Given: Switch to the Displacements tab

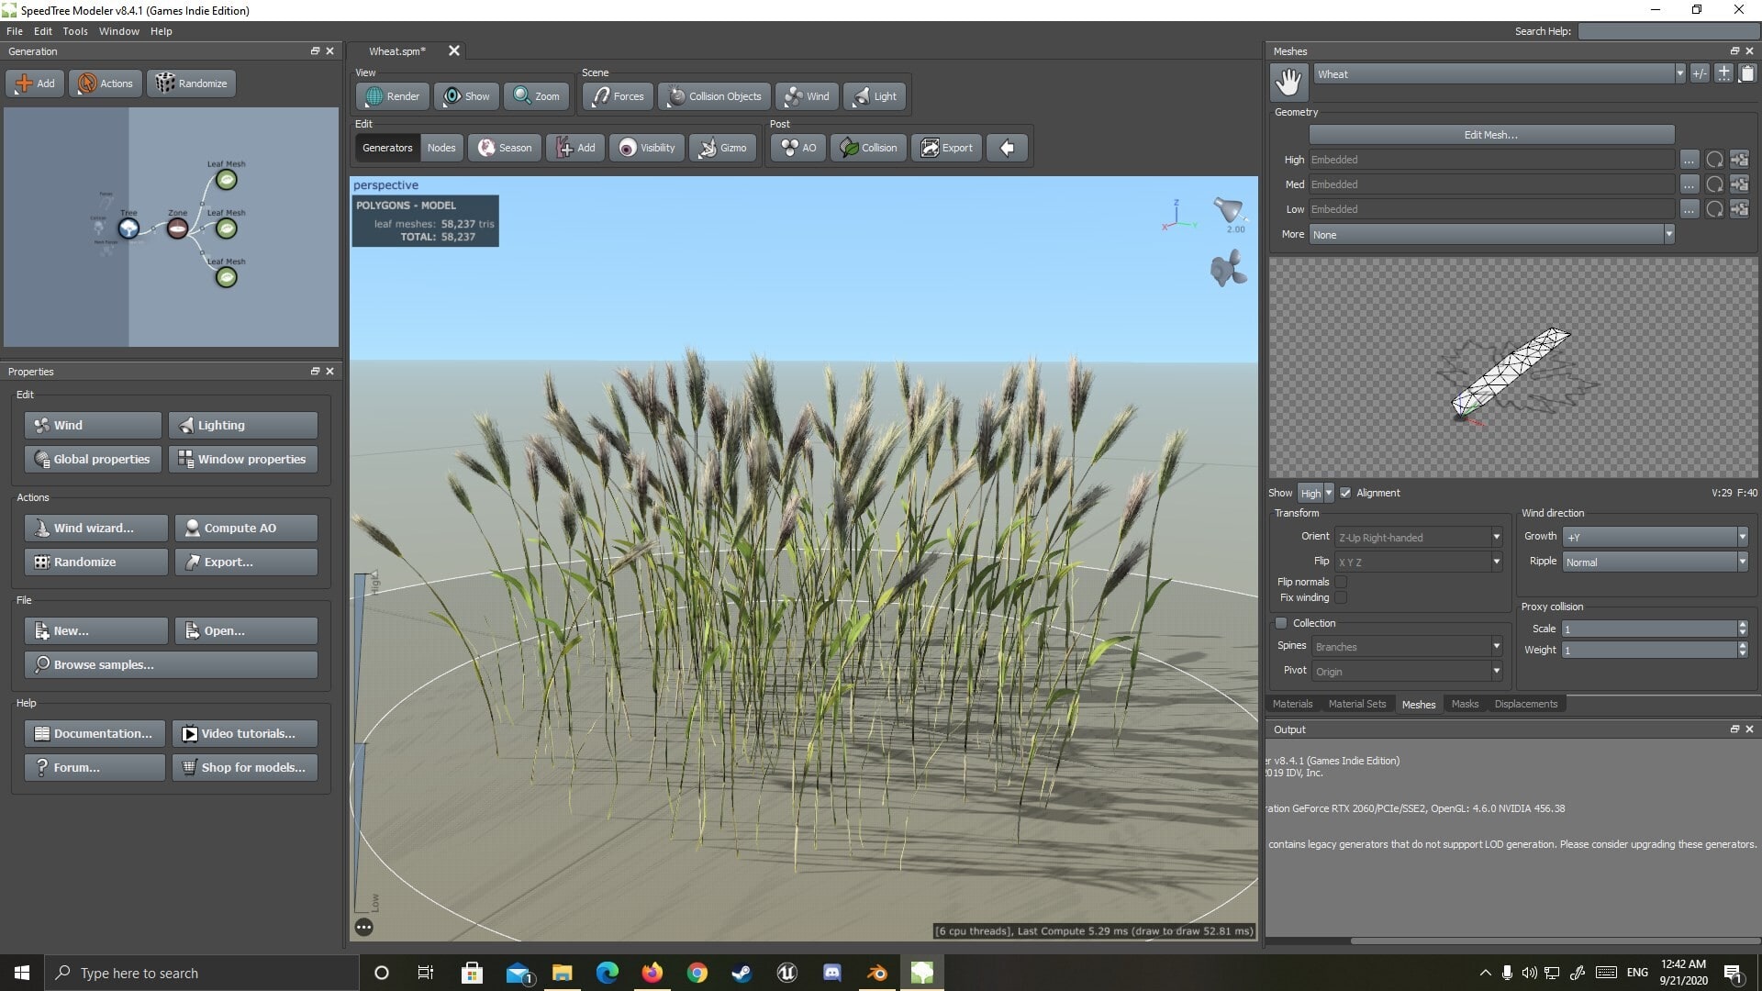Looking at the screenshot, I should (x=1525, y=704).
